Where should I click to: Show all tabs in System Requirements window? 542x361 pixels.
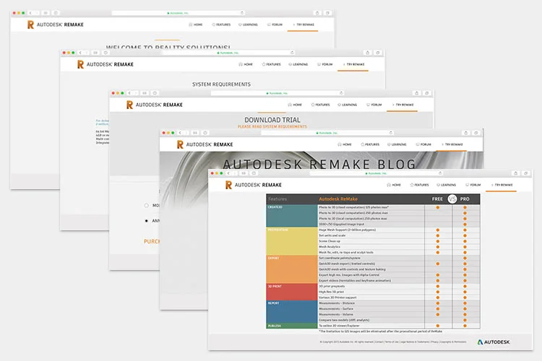(378, 53)
